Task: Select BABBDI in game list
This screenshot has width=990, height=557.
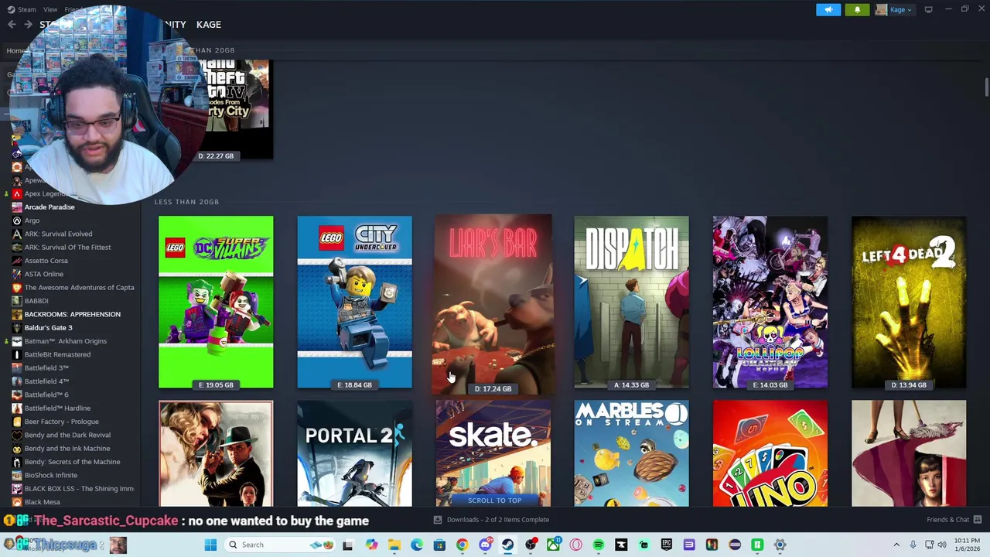Action: [x=36, y=301]
